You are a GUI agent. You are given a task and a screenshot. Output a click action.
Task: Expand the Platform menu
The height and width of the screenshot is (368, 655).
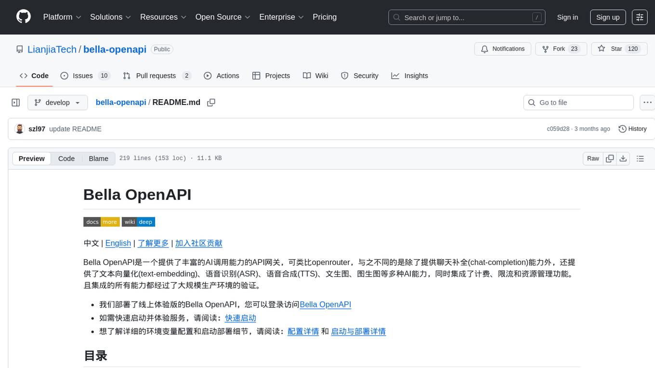(62, 17)
